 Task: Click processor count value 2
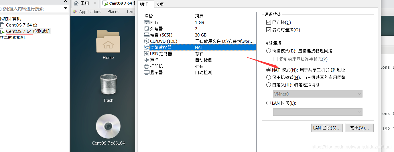196,29
